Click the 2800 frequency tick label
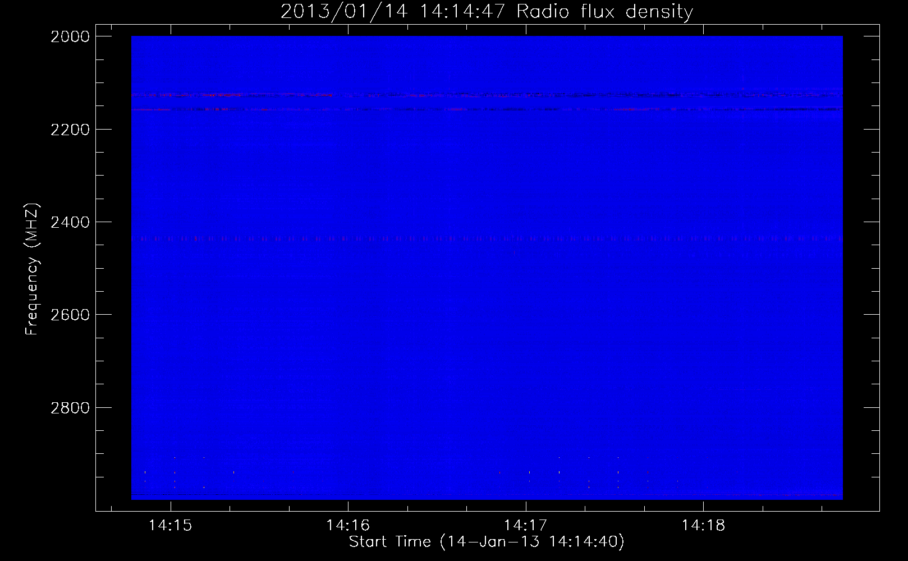The height and width of the screenshot is (561, 908). coord(70,408)
